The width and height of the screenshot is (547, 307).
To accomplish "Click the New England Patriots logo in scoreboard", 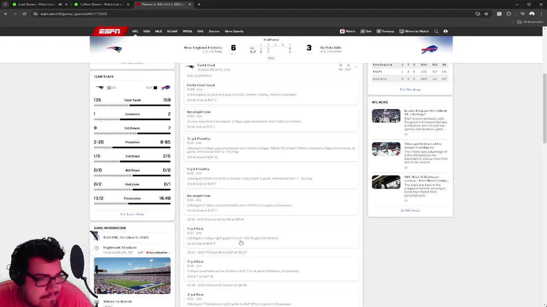I will [x=115, y=49].
